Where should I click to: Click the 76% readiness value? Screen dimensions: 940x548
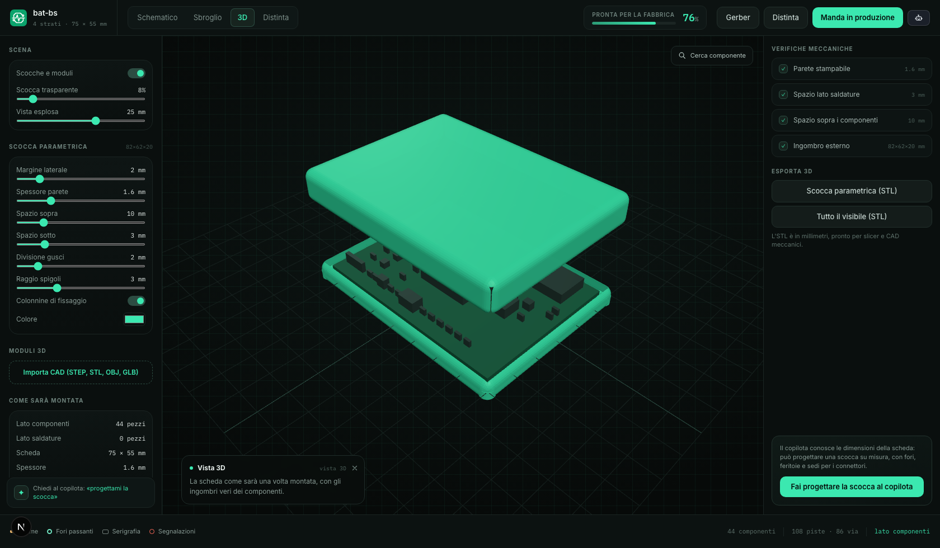click(690, 18)
